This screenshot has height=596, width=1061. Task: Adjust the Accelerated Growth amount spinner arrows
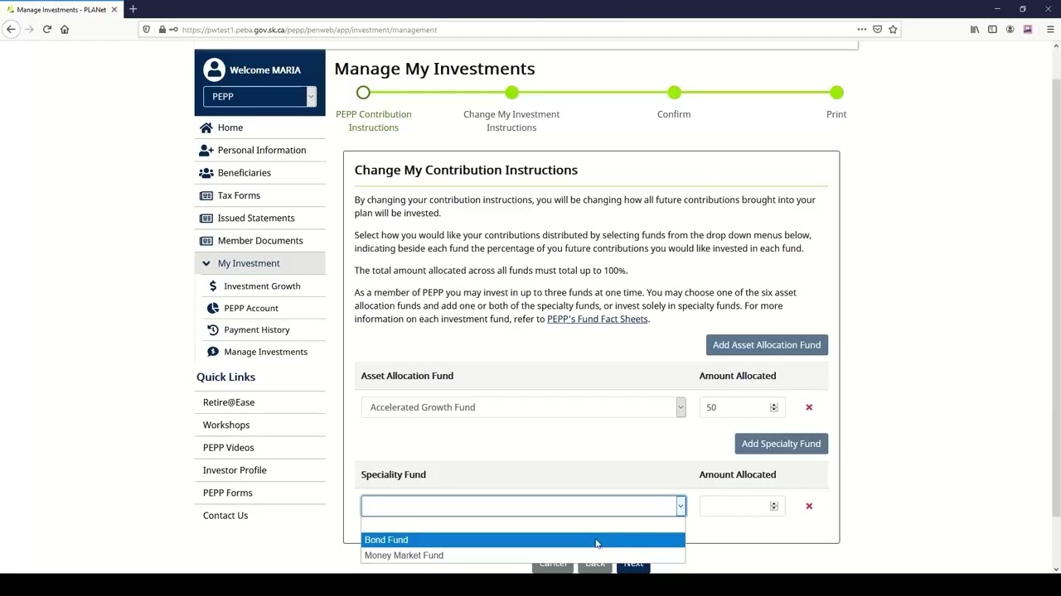point(774,407)
